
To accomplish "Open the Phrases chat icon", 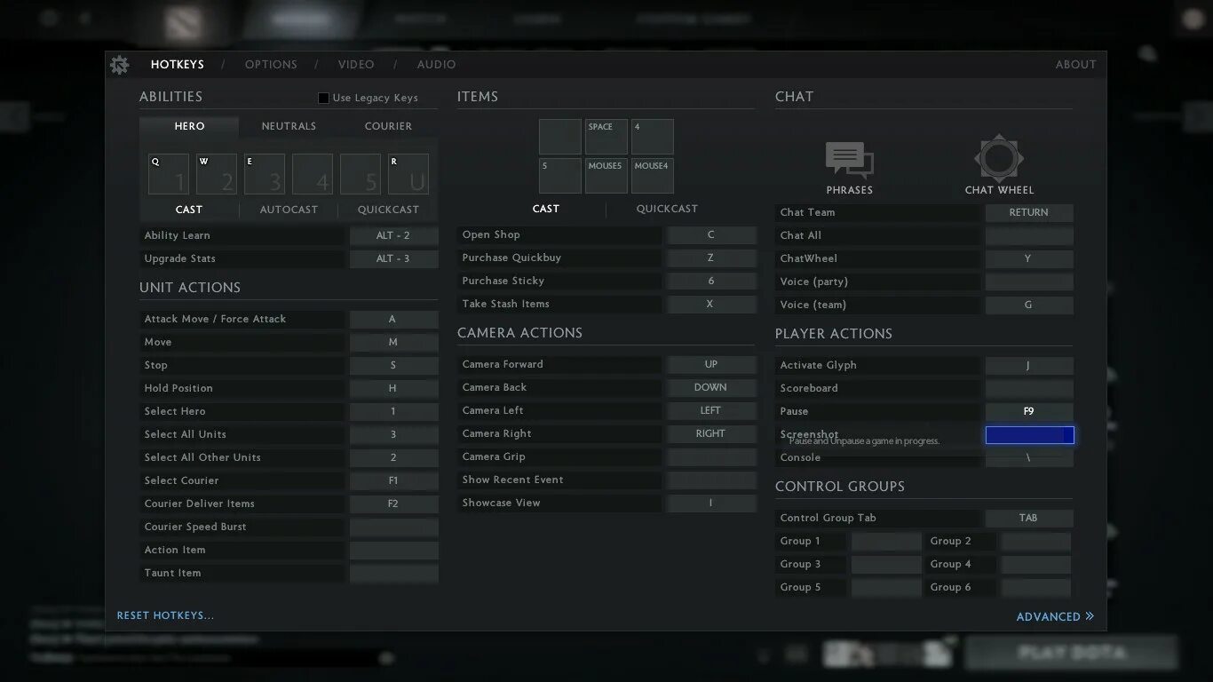I will click(849, 161).
